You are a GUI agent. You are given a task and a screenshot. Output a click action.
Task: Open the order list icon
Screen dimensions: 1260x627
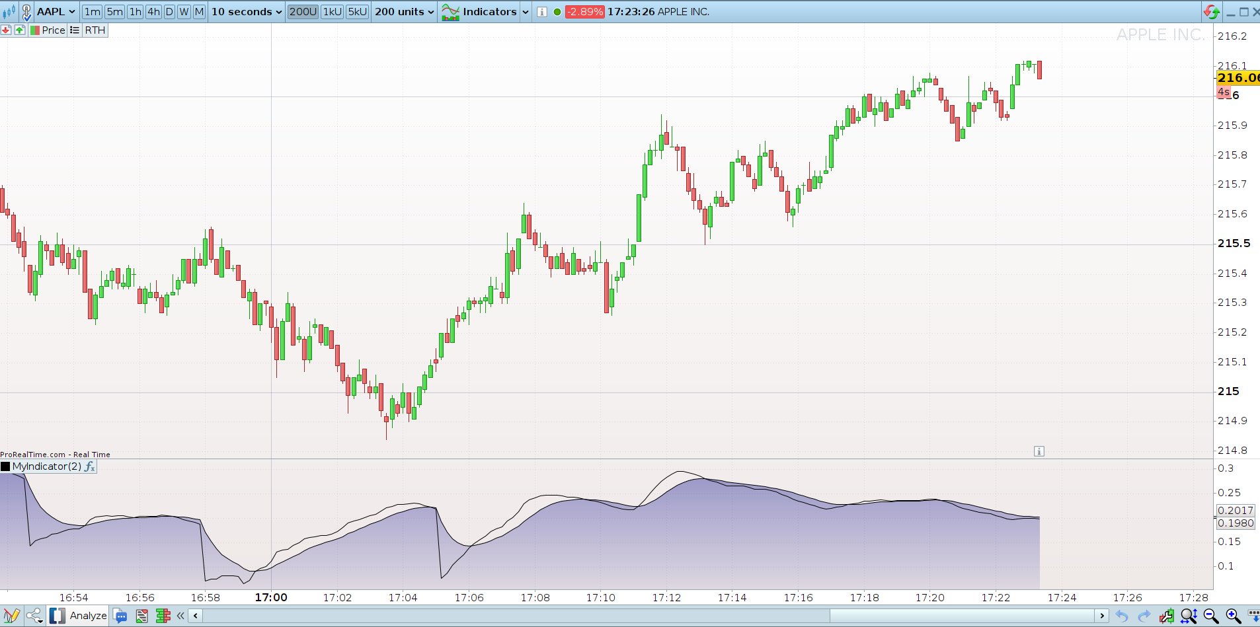tap(141, 616)
